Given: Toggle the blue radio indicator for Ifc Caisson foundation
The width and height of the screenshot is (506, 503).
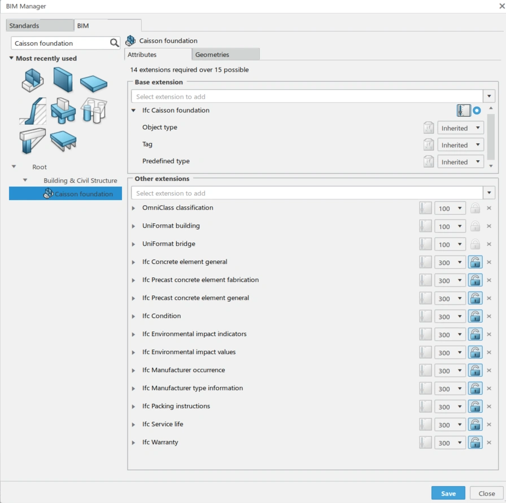Looking at the screenshot, I should click(x=477, y=111).
